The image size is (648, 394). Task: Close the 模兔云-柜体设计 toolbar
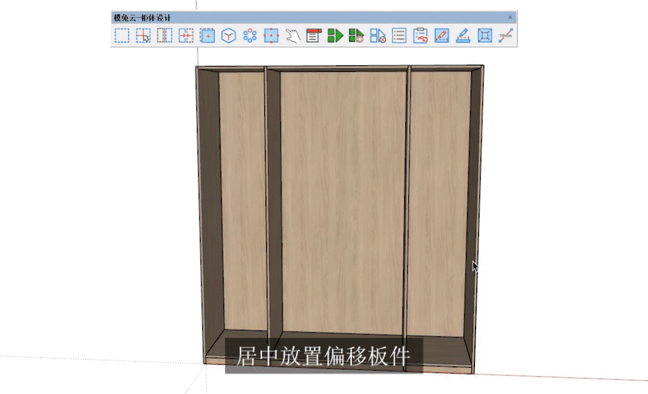(510, 18)
